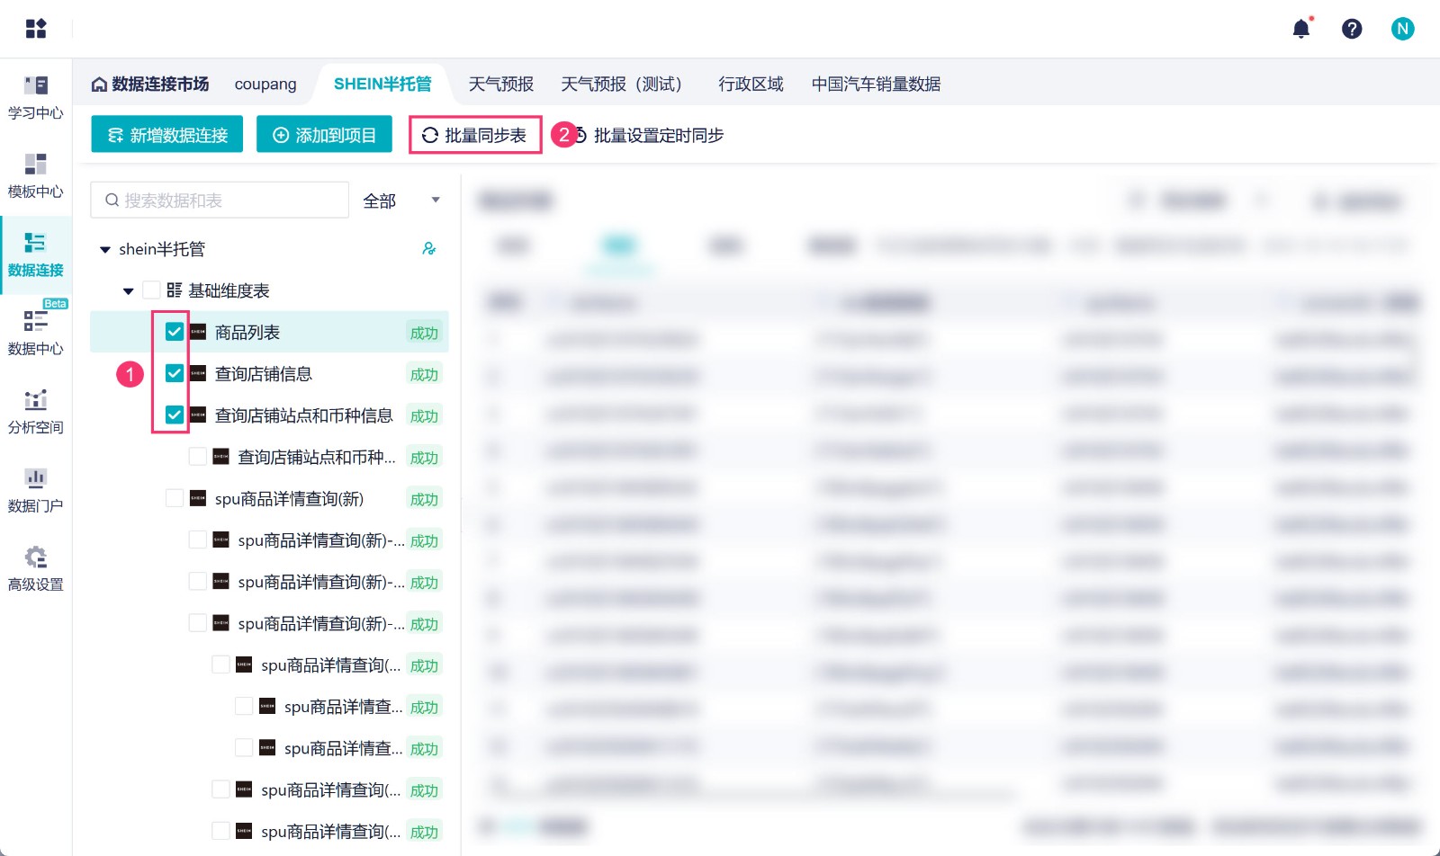Toggle the 基础维度表 checkbox
Screen dimensions: 1440x856
pyautogui.click(x=151, y=290)
